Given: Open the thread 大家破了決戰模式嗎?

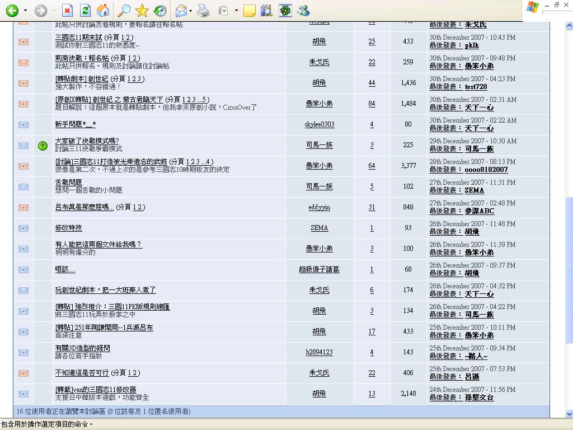Looking at the screenshot, I should coord(87,141).
